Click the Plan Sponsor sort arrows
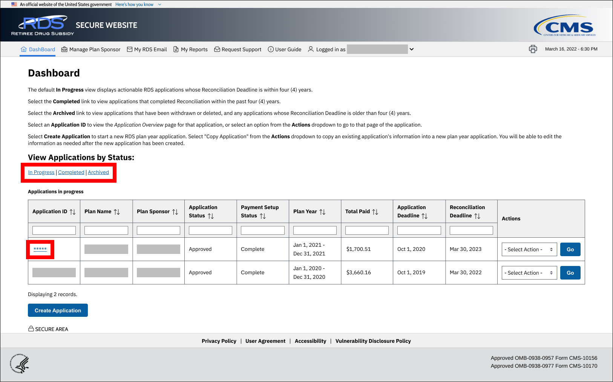Image resolution: width=613 pixels, height=382 pixels. pyautogui.click(x=175, y=212)
